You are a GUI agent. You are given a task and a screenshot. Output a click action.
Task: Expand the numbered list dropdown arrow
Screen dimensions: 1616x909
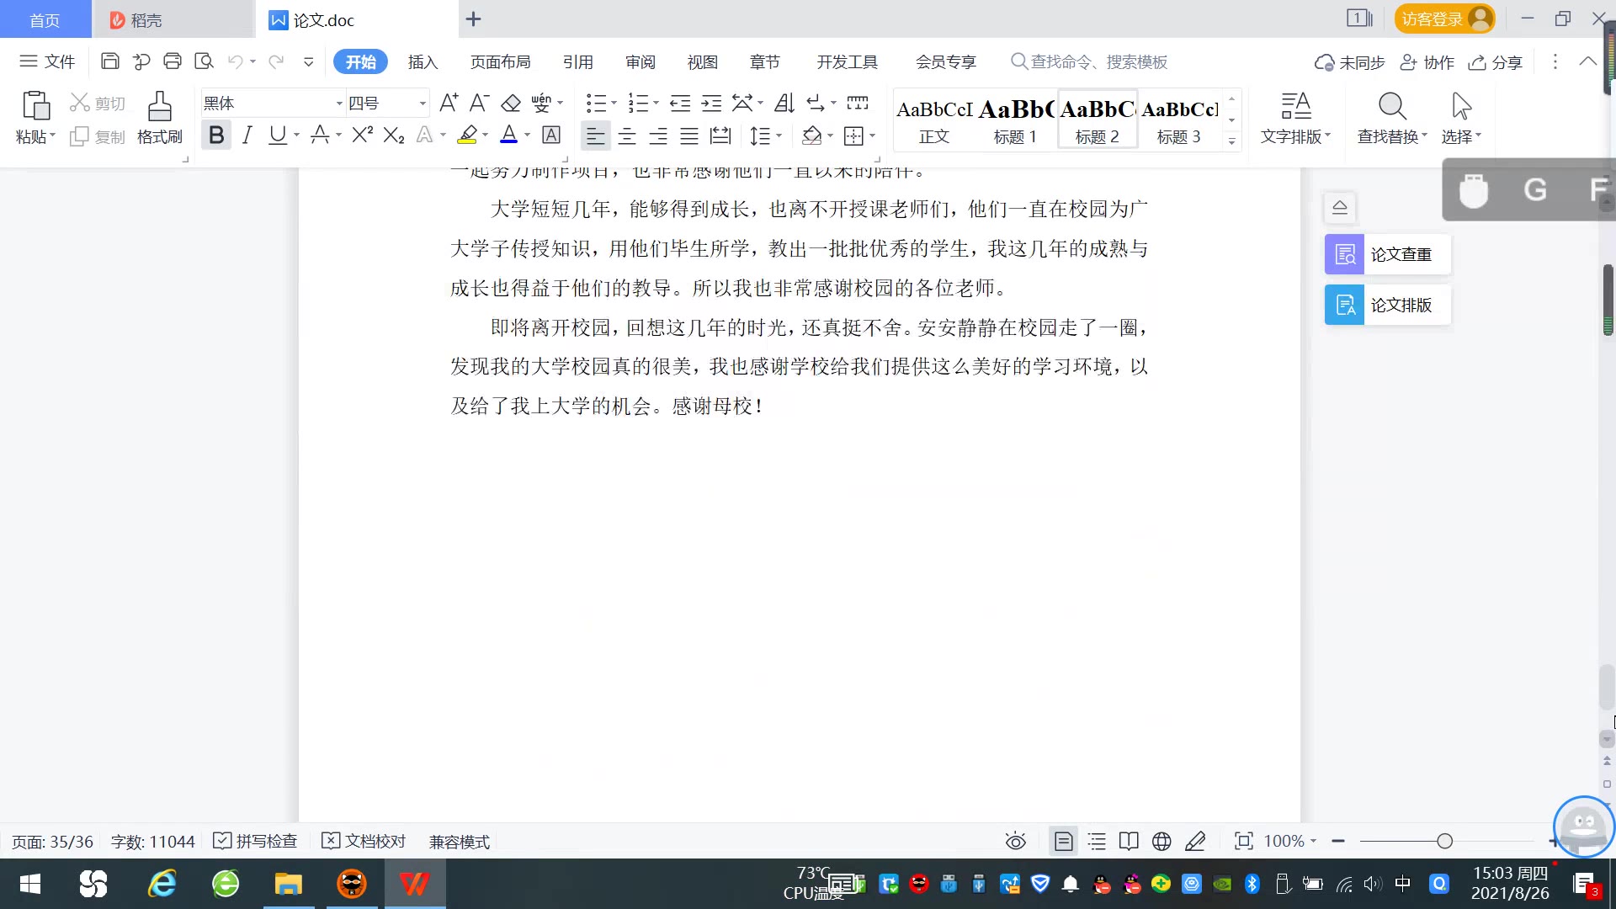tap(656, 104)
